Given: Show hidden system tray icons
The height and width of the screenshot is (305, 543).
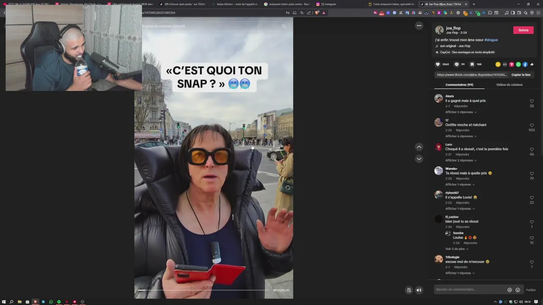Looking at the screenshot, I should click(x=495, y=302).
